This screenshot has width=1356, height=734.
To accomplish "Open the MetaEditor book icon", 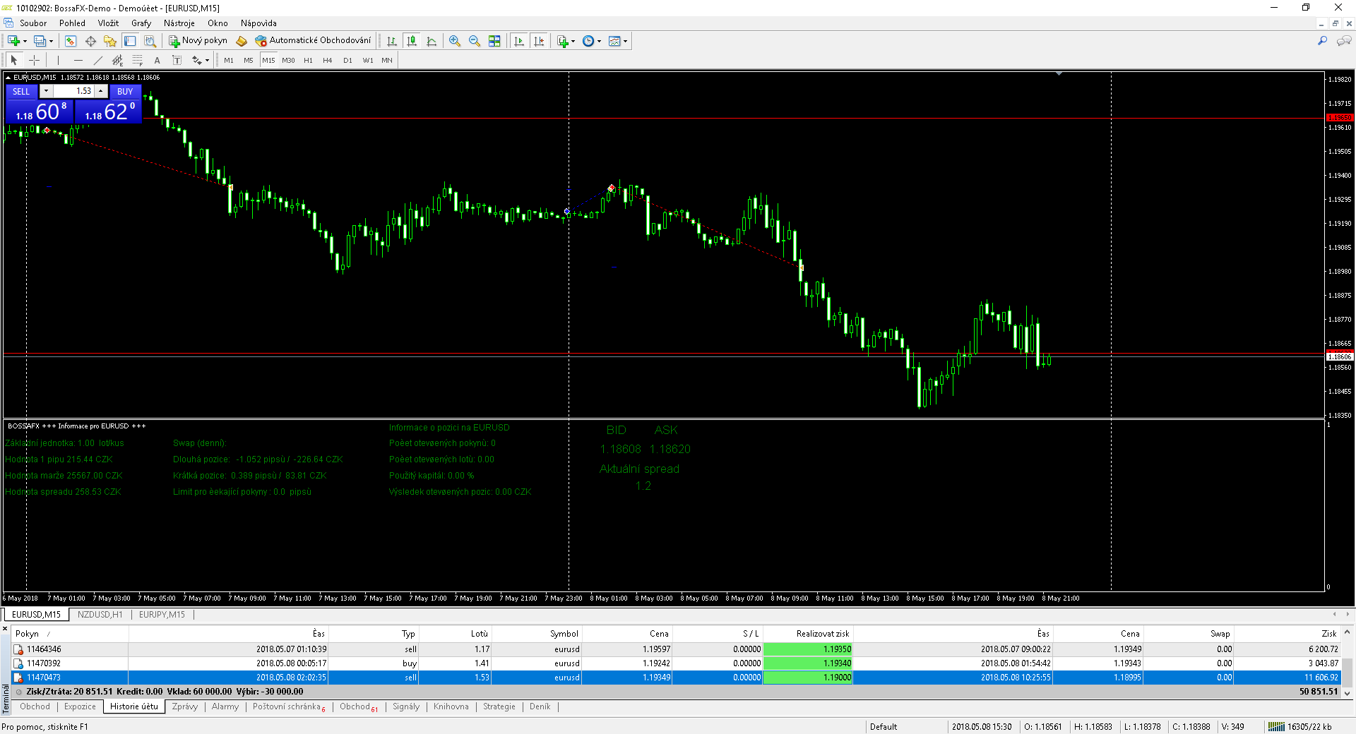I will (242, 41).
